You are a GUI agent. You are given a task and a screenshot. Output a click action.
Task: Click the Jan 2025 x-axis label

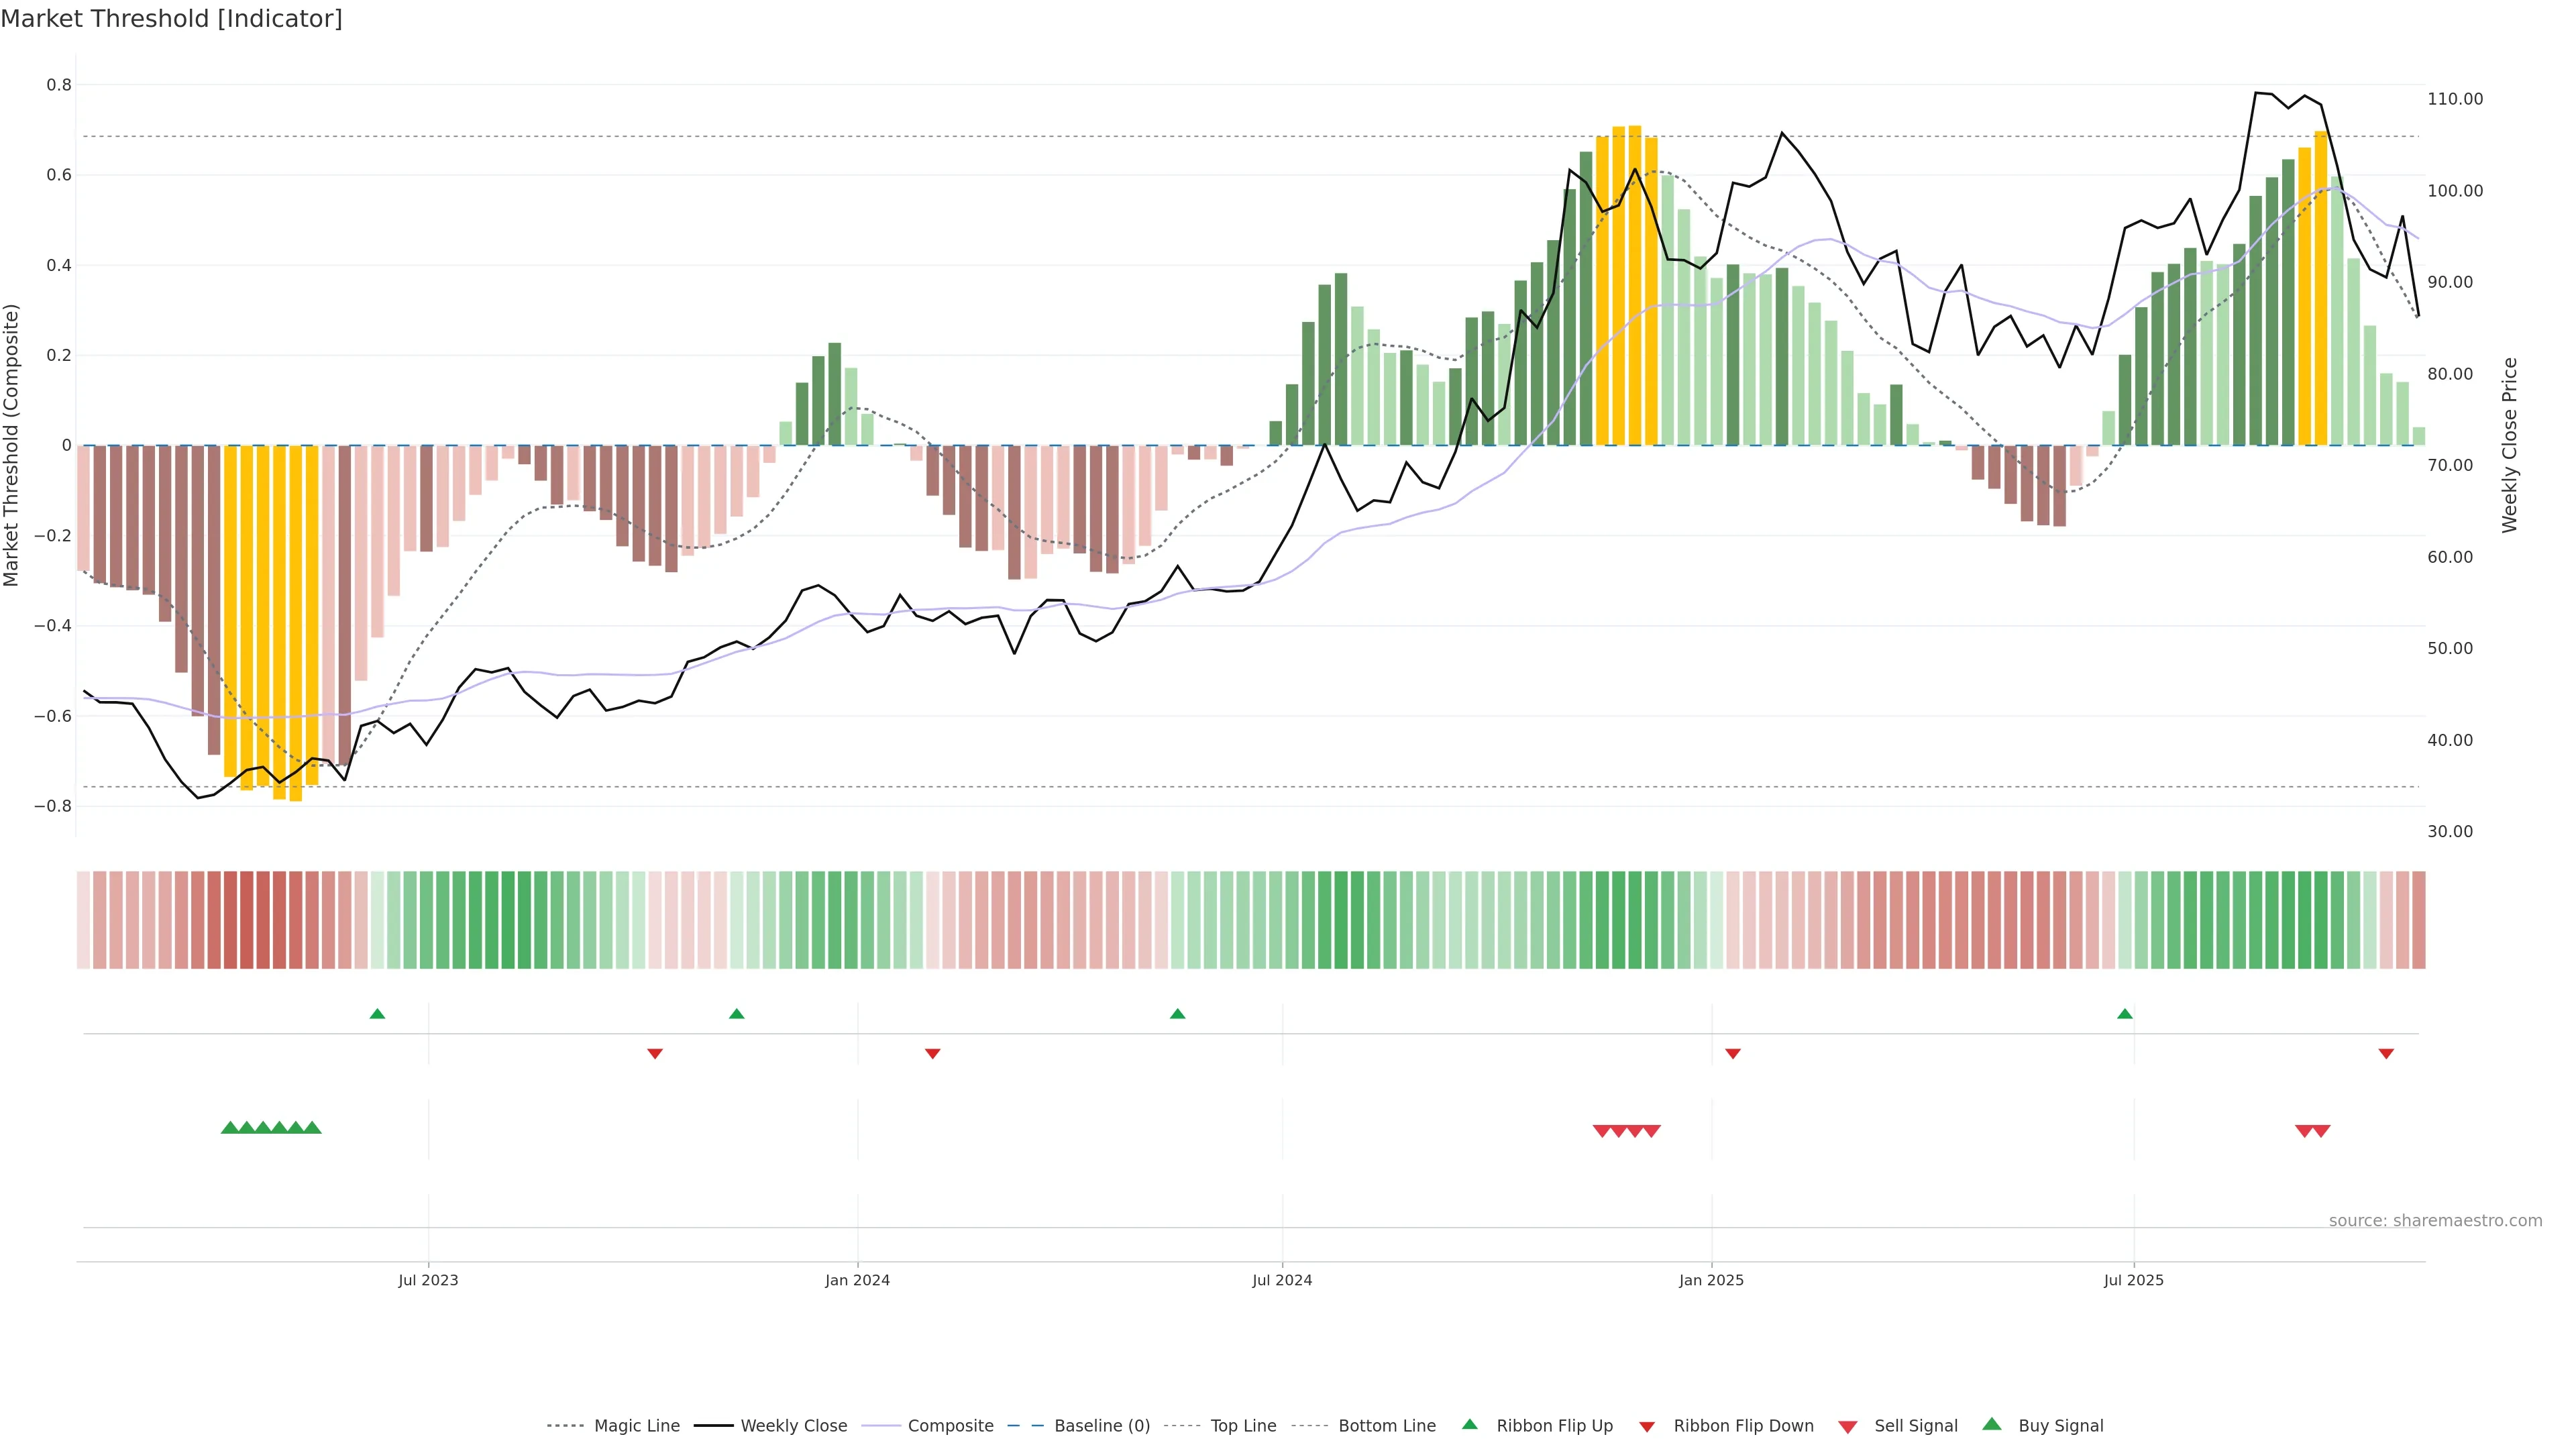coord(1711,1280)
